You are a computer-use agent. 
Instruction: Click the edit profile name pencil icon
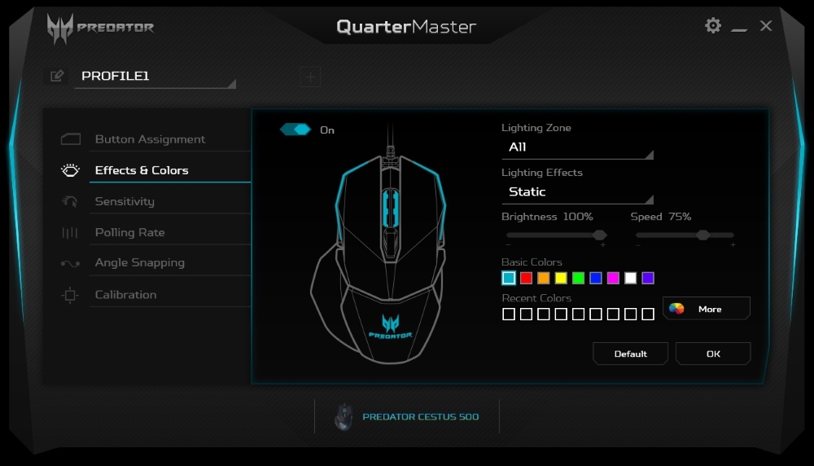[57, 76]
